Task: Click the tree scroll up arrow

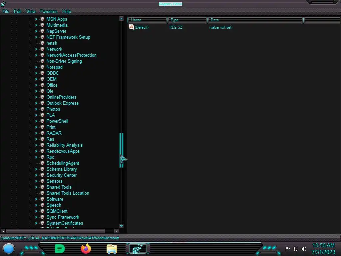Action: point(121,19)
